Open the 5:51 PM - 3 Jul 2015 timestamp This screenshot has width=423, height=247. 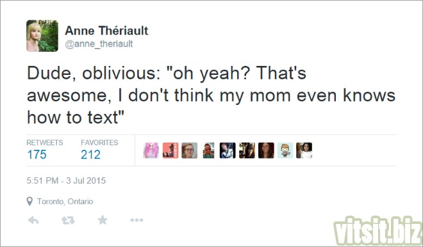click(66, 180)
